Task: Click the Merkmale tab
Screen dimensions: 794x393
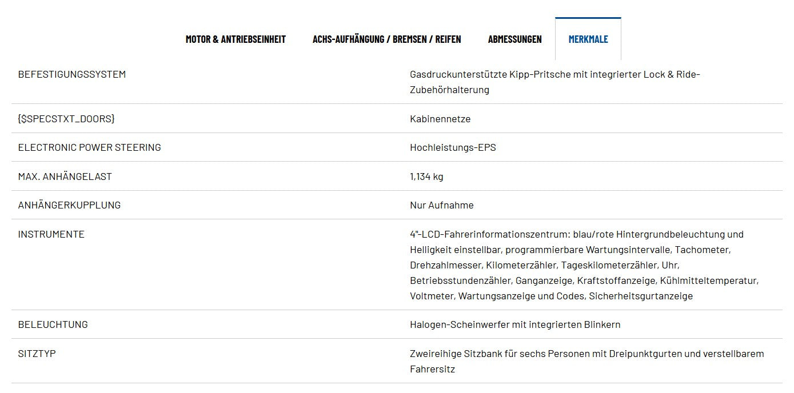Action: coord(588,39)
